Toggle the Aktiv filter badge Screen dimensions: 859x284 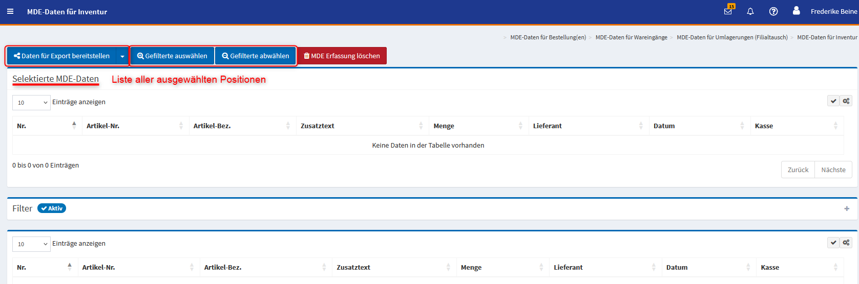(52, 208)
